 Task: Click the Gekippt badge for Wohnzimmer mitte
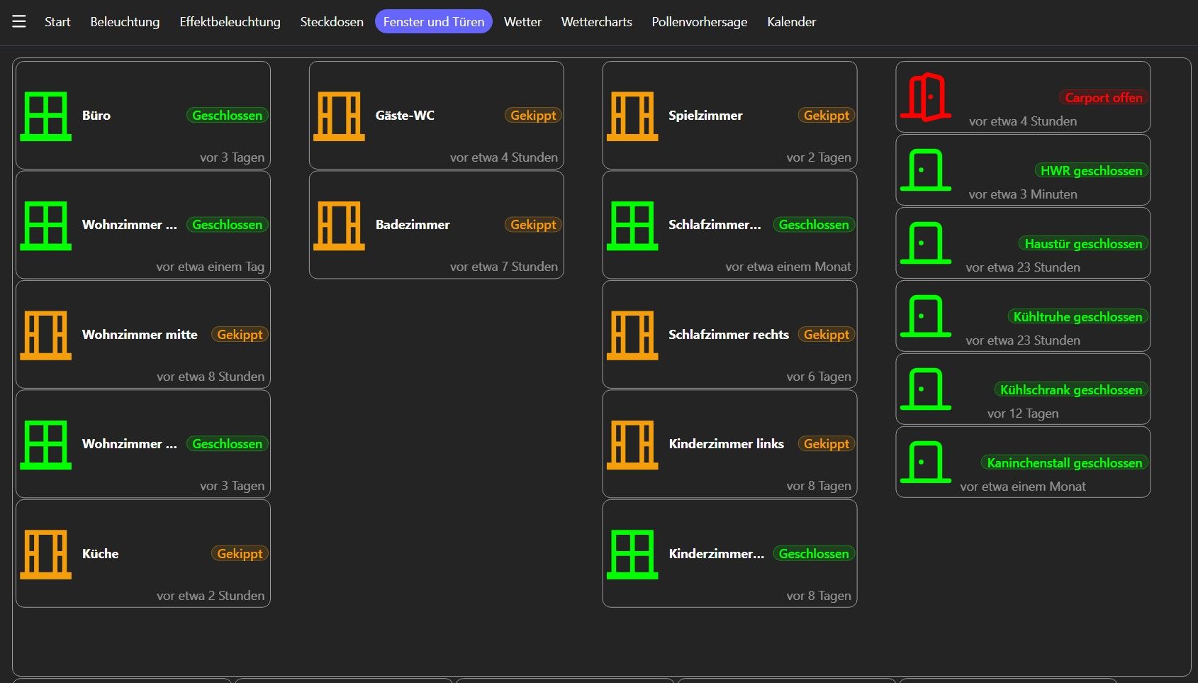pos(240,335)
